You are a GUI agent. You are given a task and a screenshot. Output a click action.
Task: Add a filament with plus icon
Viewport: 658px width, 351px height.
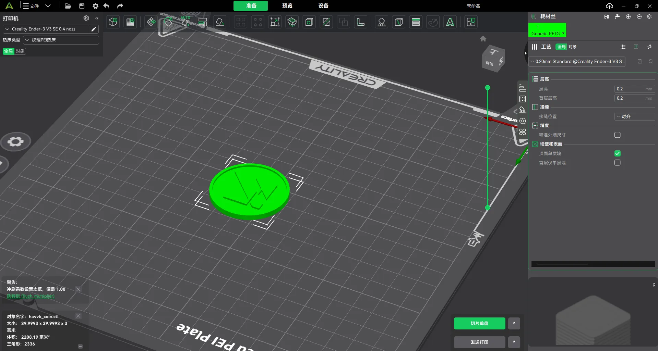click(x=628, y=16)
